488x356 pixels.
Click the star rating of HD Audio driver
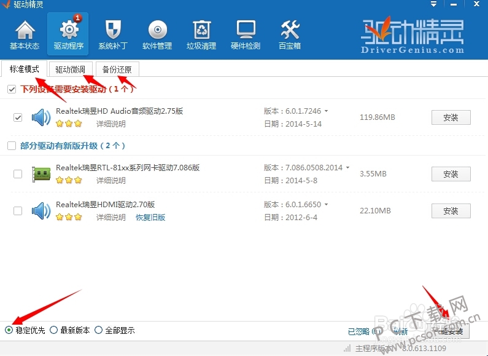(69, 124)
